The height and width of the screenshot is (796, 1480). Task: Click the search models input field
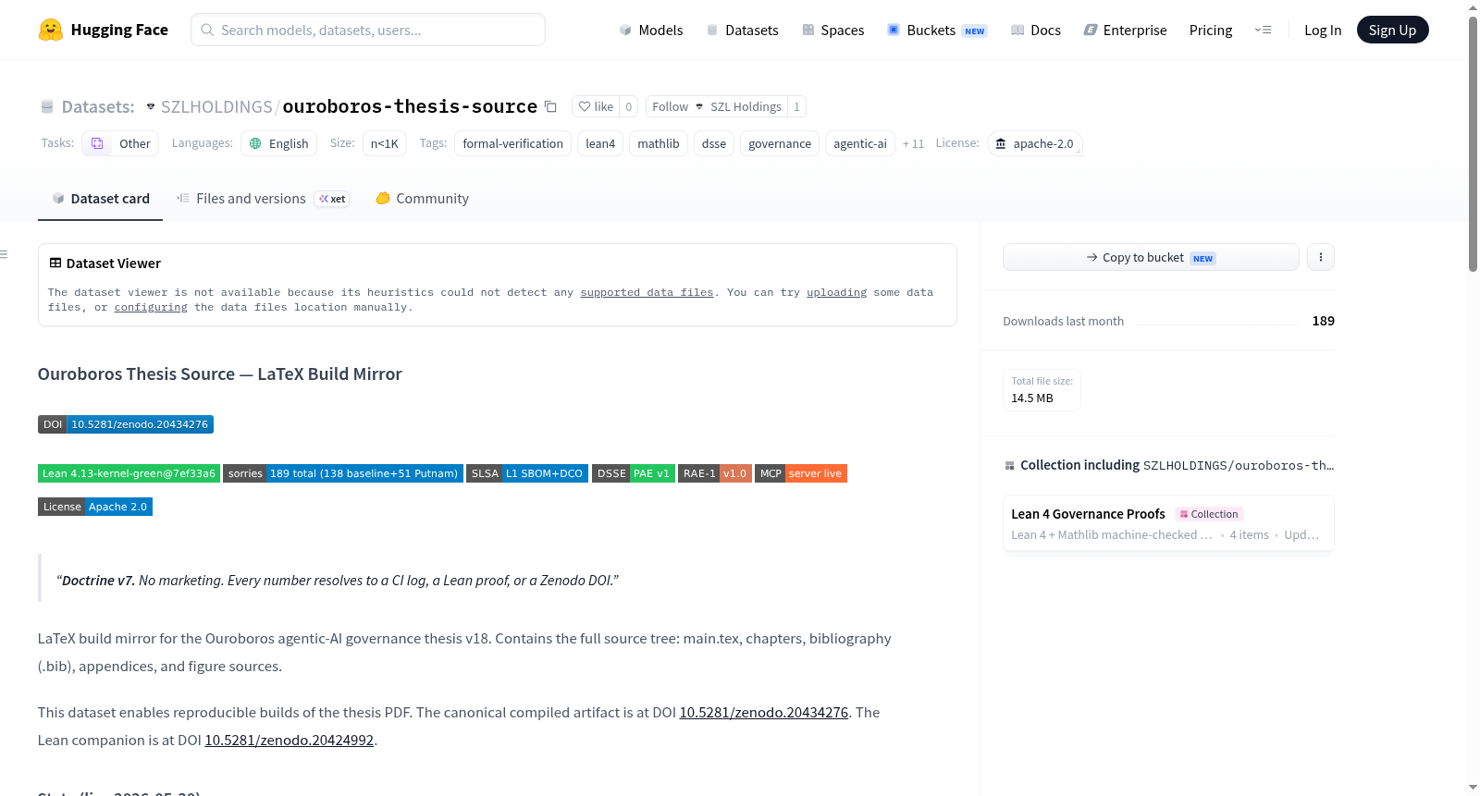pos(368,30)
